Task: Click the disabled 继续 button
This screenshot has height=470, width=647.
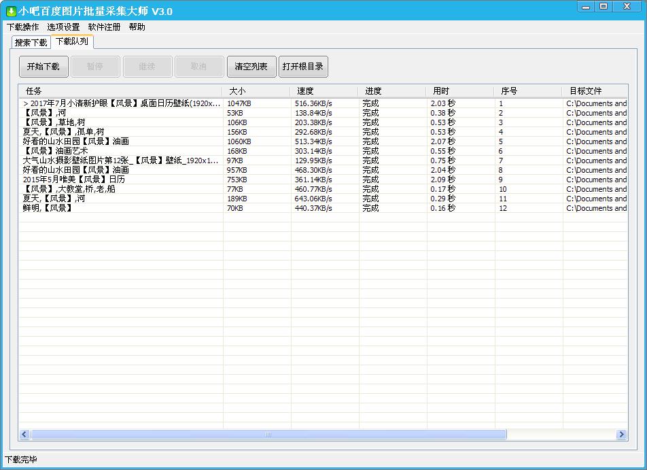Action: click(x=147, y=67)
